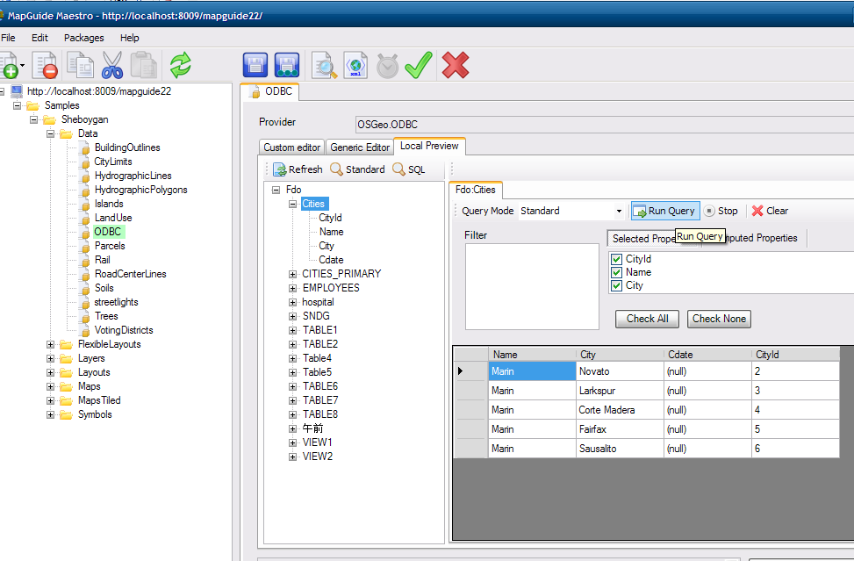
Task: Click Refresh in the Local Preview toolbar
Action: [298, 169]
